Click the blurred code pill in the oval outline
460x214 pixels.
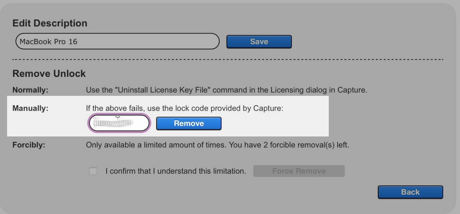pyautogui.click(x=118, y=123)
